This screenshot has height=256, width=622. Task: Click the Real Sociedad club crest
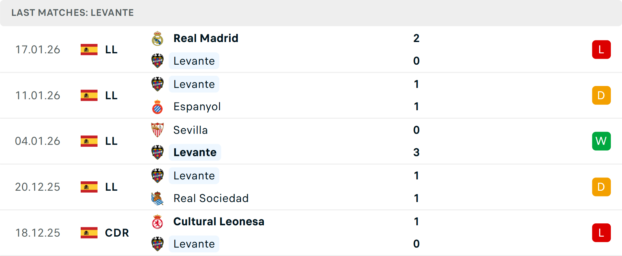157,198
